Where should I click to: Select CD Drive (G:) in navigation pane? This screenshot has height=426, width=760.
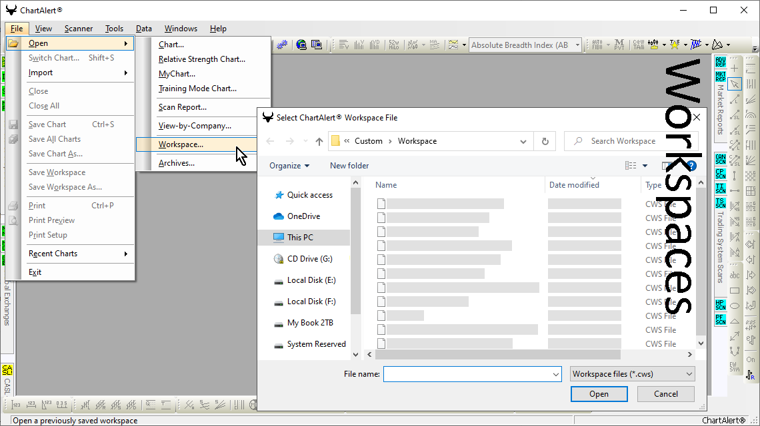pyautogui.click(x=304, y=259)
